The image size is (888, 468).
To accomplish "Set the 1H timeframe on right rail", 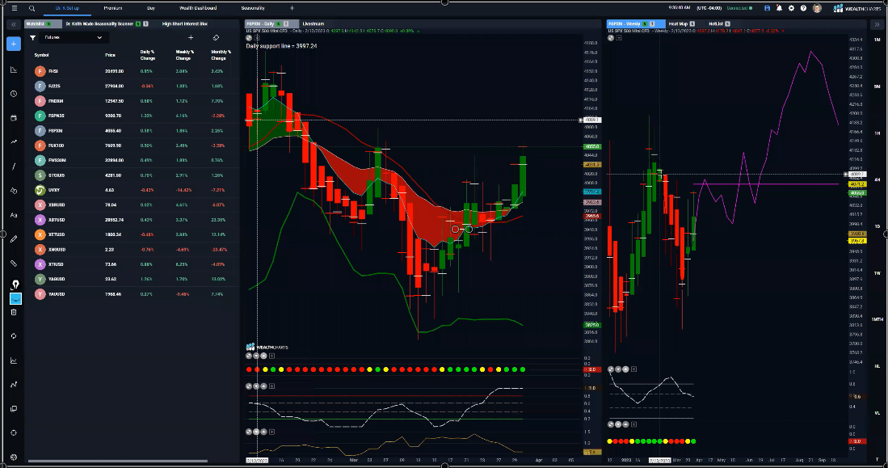I will (877, 133).
